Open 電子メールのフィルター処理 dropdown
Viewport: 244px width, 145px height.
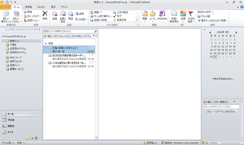(212, 21)
